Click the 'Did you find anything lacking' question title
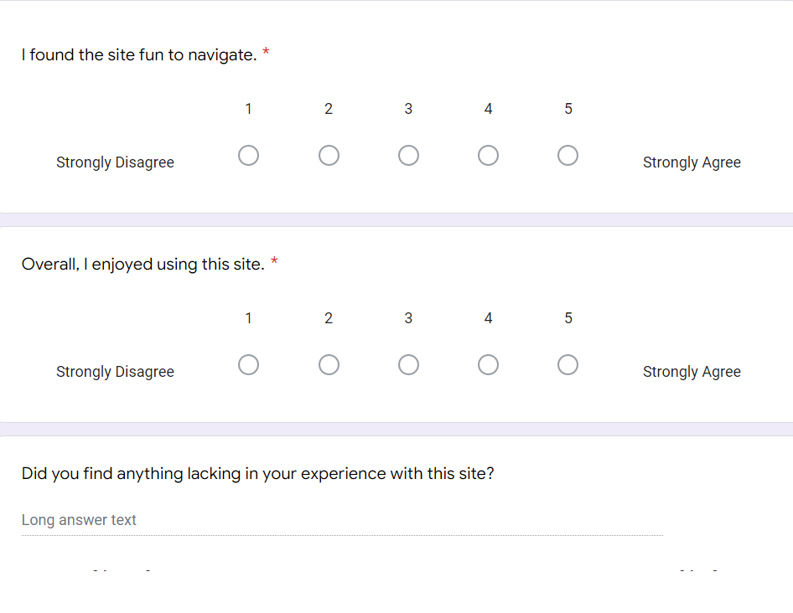The height and width of the screenshot is (613, 793). [x=257, y=473]
